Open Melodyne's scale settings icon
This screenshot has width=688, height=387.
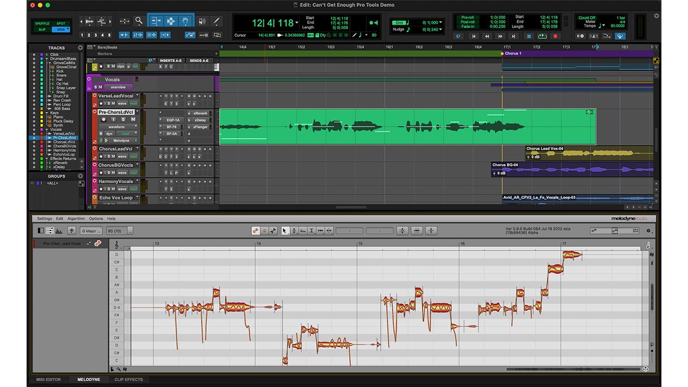tap(72, 230)
